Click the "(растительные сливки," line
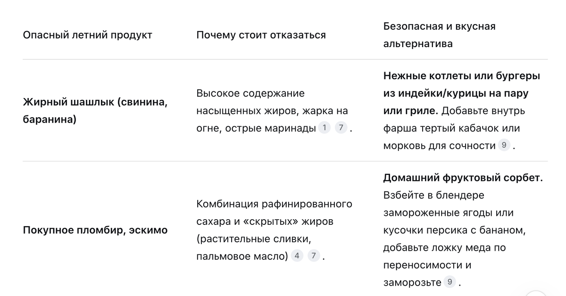Image resolution: width=566 pixels, height=296 pixels. (253, 239)
